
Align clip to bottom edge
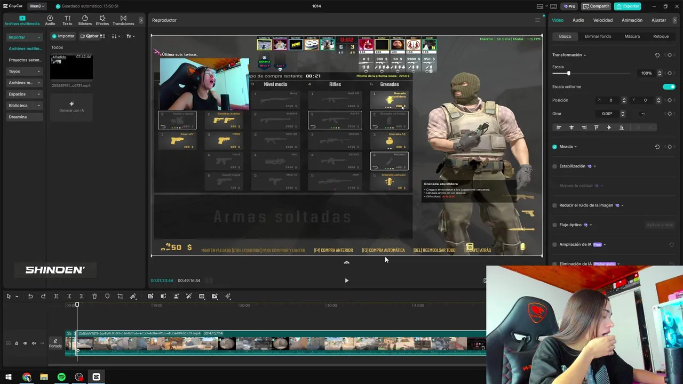click(x=621, y=127)
